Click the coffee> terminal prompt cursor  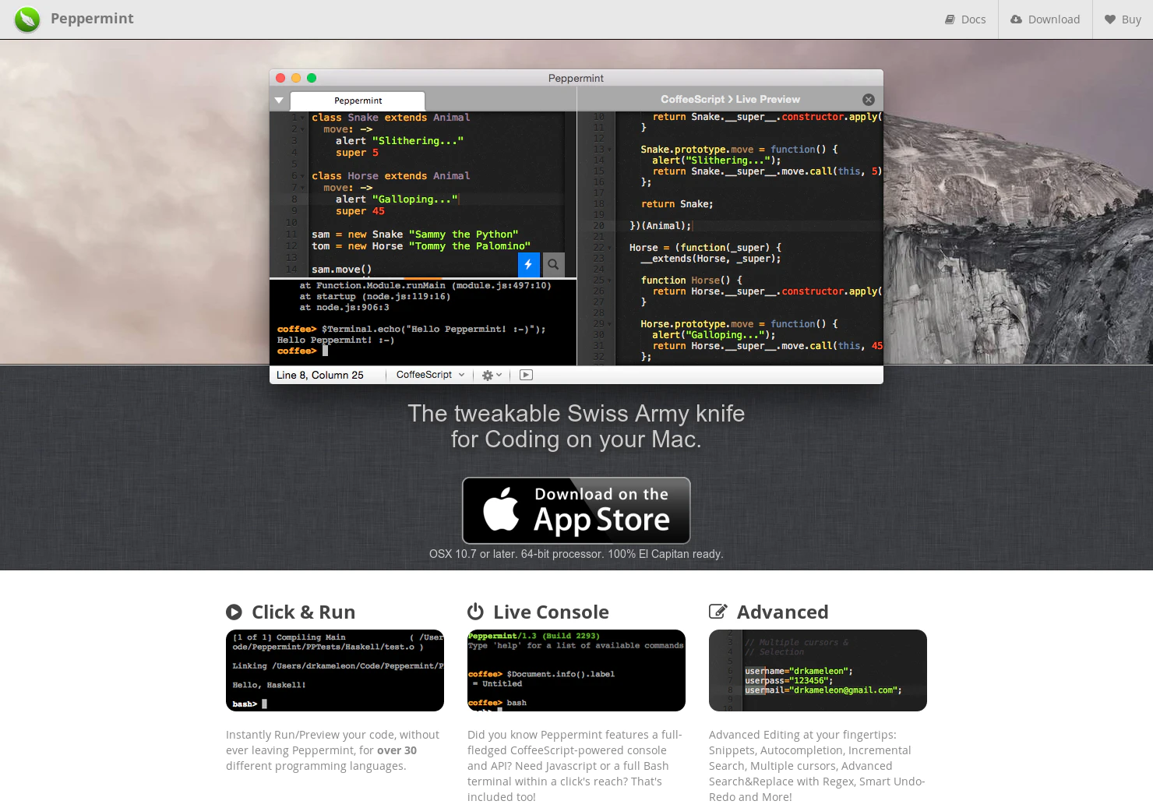(325, 351)
